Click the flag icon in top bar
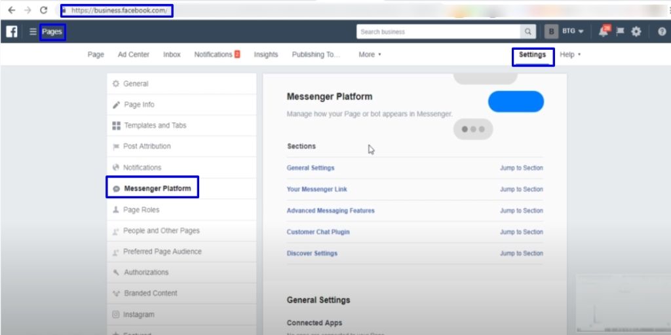 click(x=620, y=31)
